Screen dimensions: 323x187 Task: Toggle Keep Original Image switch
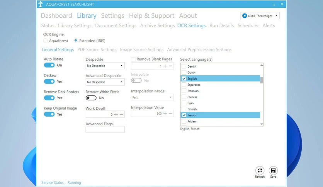point(49,114)
